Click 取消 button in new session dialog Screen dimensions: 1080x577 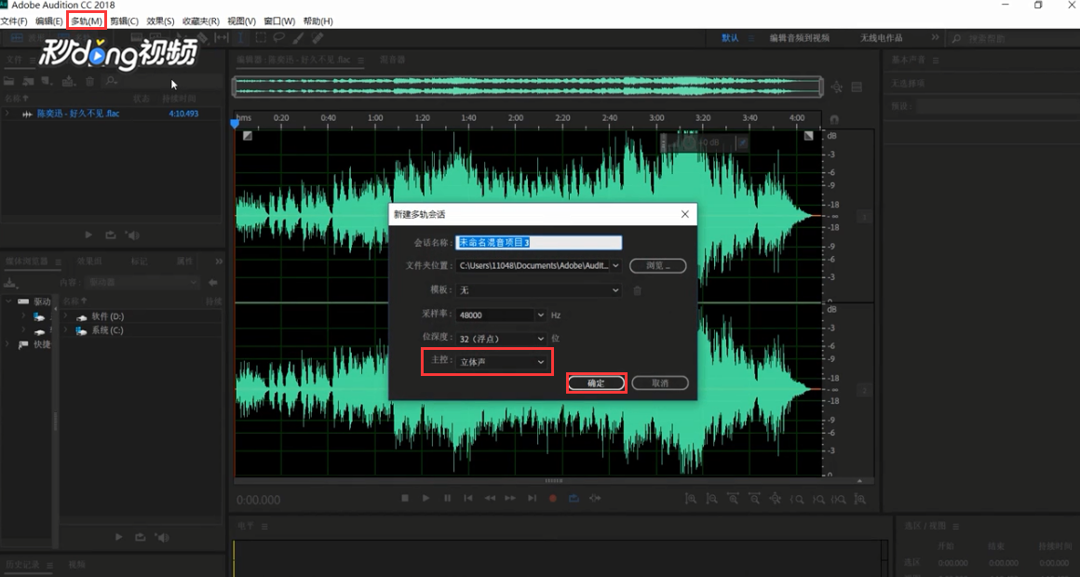[660, 382]
